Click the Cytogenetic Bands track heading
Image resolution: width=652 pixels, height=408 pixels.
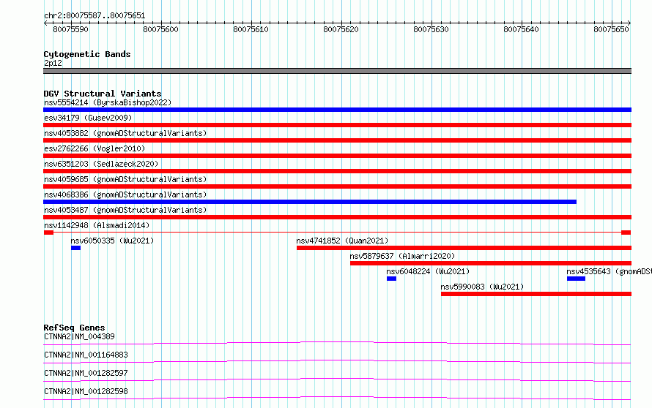tap(87, 54)
